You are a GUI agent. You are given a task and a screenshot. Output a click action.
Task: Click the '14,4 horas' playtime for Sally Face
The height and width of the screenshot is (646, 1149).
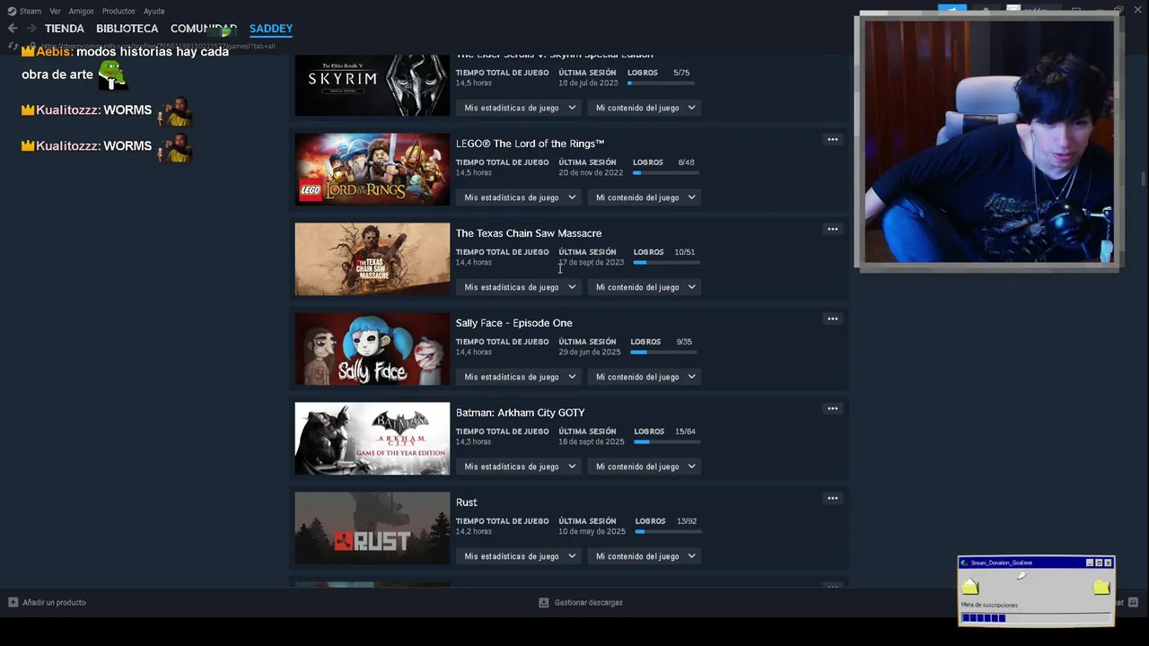pyautogui.click(x=473, y=352)
